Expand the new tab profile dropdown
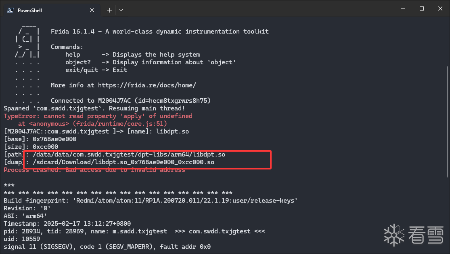 pos(121,10)
